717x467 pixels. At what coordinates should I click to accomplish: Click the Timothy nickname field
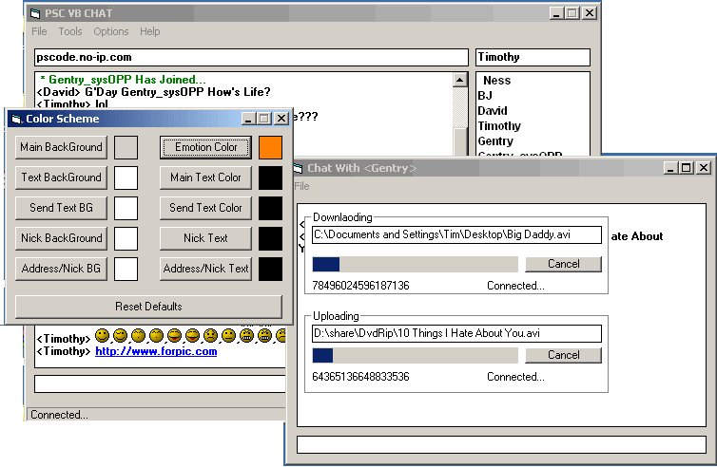point(533,57)
